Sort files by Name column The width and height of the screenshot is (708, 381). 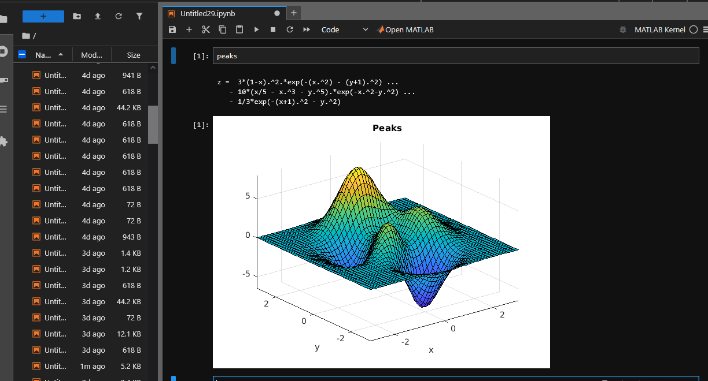pos(43,55)
